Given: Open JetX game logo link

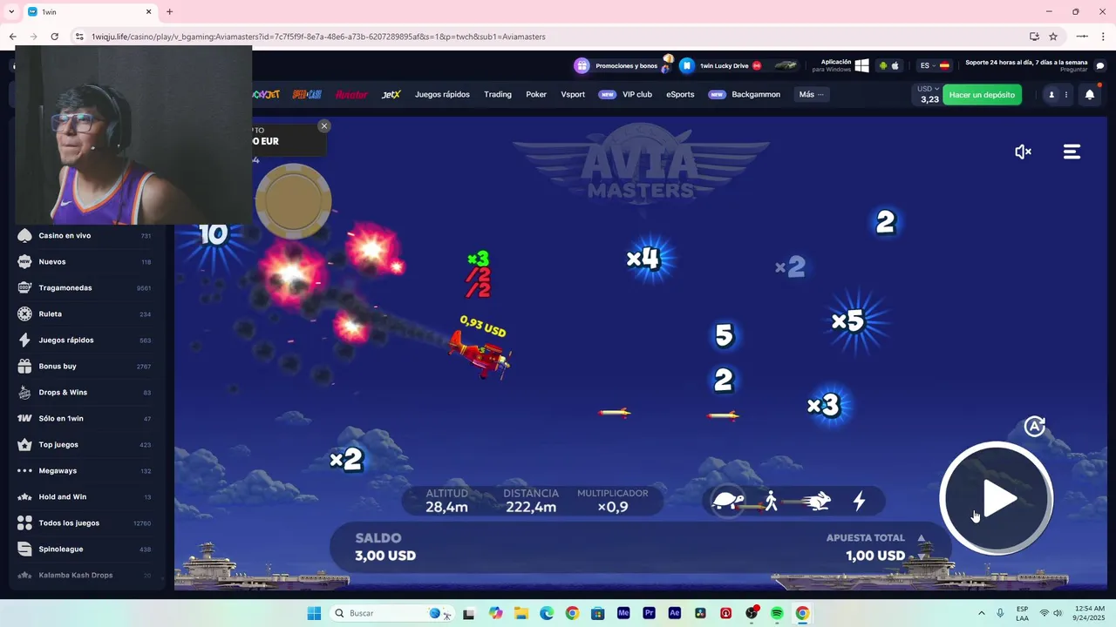Looking at the screenshot, I should point(391,94).
